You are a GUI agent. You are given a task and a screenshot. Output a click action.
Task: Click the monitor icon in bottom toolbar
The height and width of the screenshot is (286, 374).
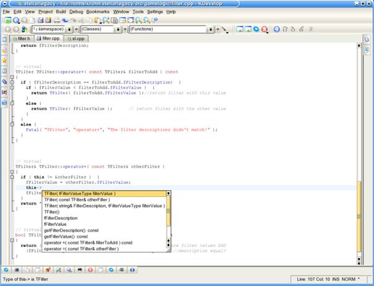point(80,270)
